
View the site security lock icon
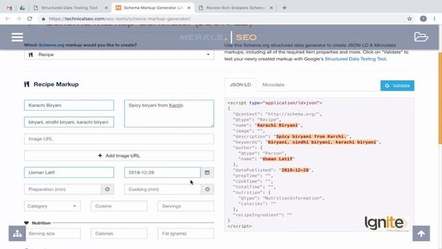pyautogui.click(x=43, y=19)
